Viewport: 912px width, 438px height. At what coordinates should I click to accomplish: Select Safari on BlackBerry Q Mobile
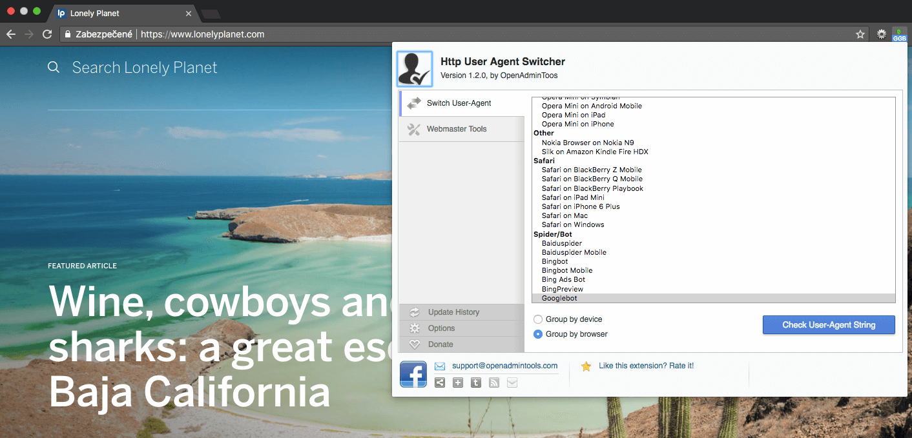point(592,179)
